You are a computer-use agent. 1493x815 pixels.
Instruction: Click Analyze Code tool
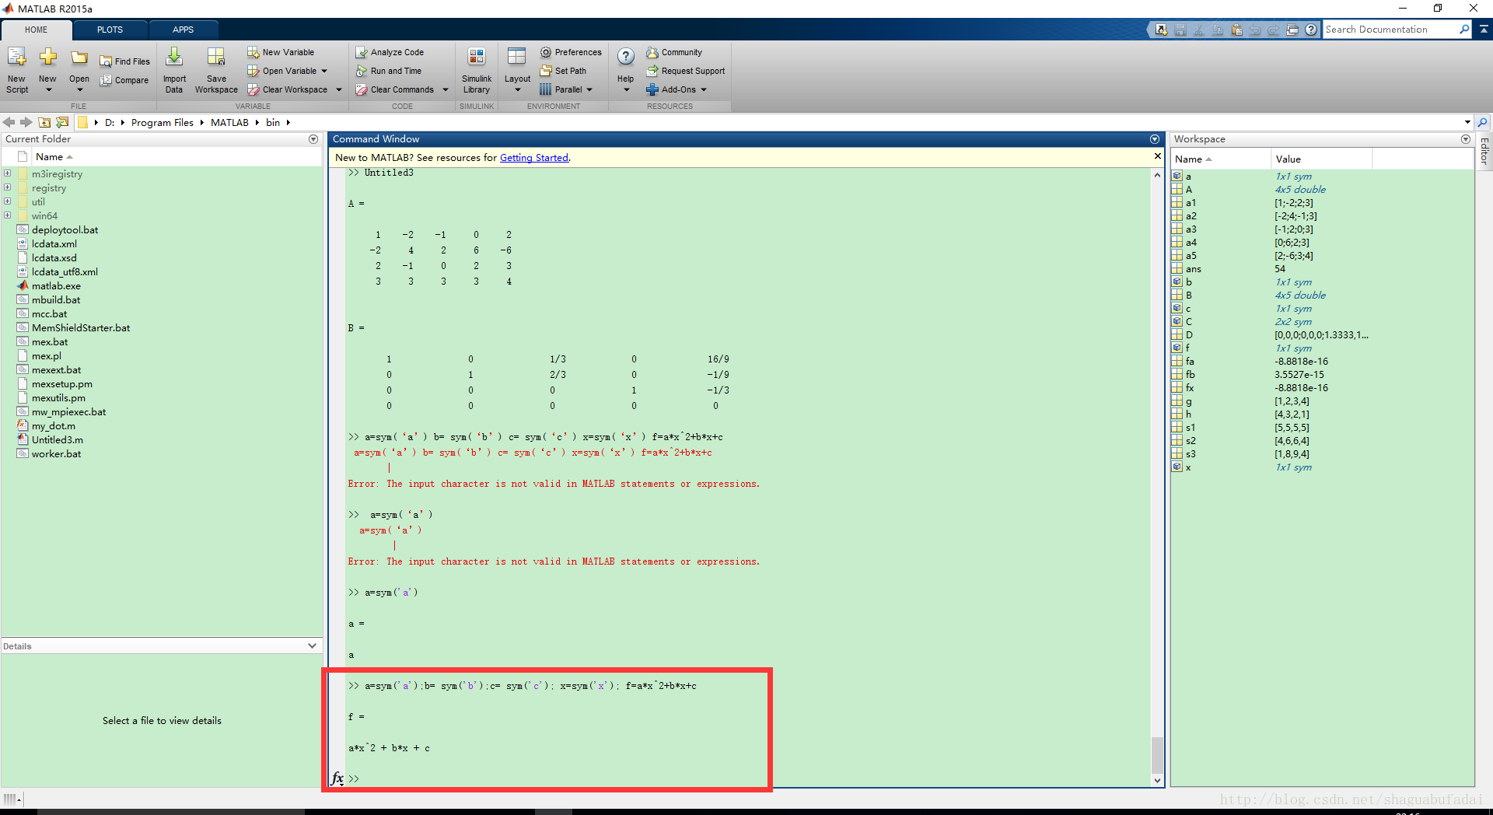click(x=390, y=52)
